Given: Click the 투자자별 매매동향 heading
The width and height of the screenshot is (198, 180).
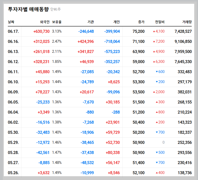Looking at the screenshot, I should (28, 9).
